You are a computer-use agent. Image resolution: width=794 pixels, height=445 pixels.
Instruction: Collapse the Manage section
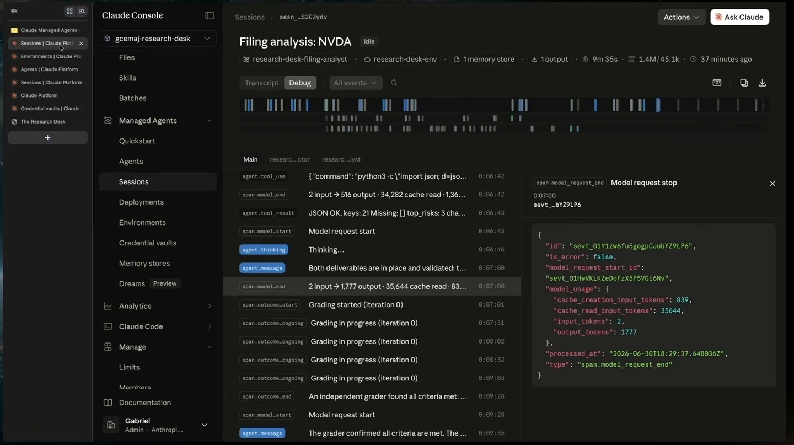pyautogui.click(x=210, y=347)
